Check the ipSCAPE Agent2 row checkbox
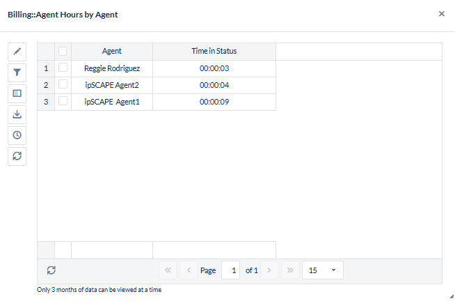The height and width of the screenshot is (301, 455). [63, 84]
